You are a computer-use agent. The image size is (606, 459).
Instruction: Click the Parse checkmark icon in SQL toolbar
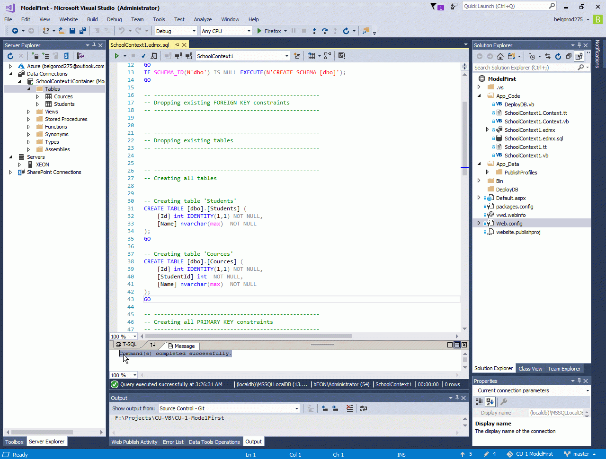[x=143, y=56]
